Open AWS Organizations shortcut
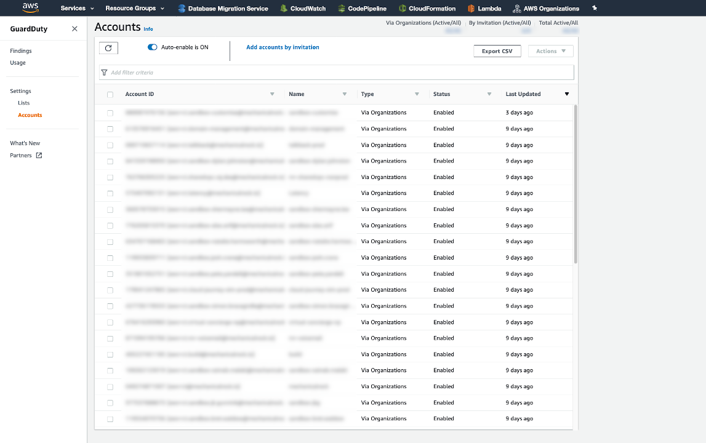Viewport: 706px width, 443px height. tap(546, 9)
